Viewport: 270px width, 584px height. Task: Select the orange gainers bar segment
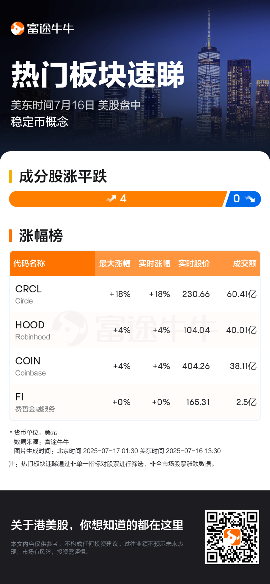pos(118,199)
